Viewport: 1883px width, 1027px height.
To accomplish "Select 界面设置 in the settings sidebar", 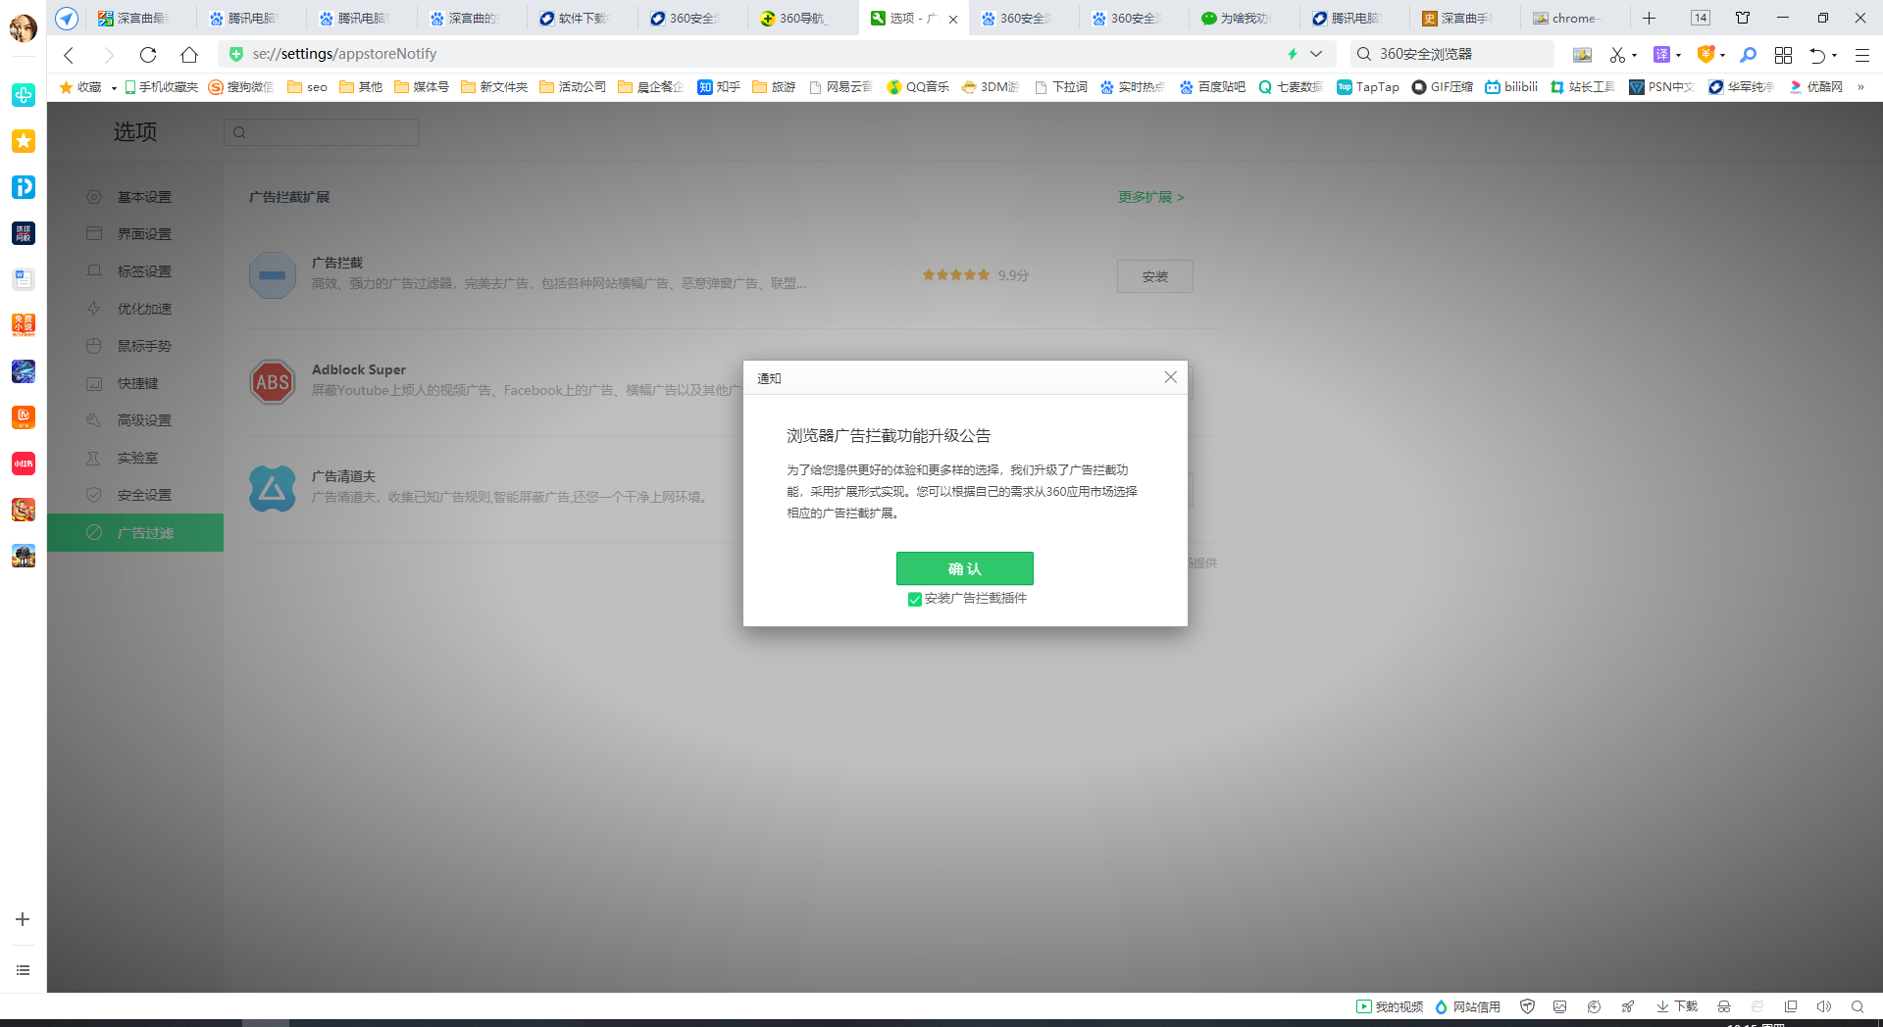I will (135, 234).
